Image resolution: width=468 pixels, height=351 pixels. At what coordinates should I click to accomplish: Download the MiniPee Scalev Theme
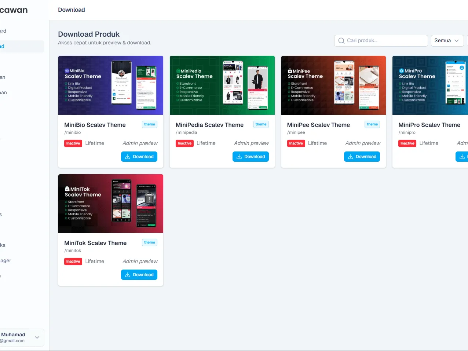tap(362, 157)
